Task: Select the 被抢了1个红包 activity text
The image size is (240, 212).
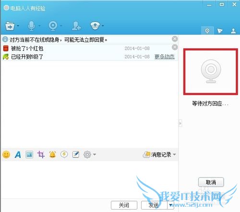Action: tap(27, 48)
